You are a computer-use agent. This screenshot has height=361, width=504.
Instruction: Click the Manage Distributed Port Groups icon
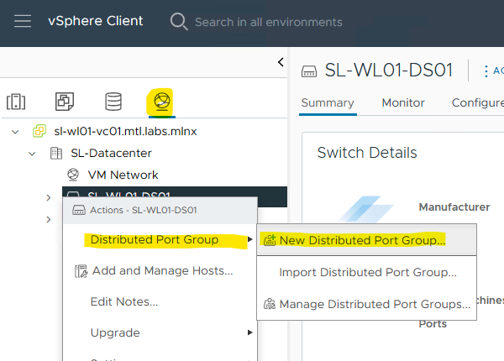(x=270, y=304)
